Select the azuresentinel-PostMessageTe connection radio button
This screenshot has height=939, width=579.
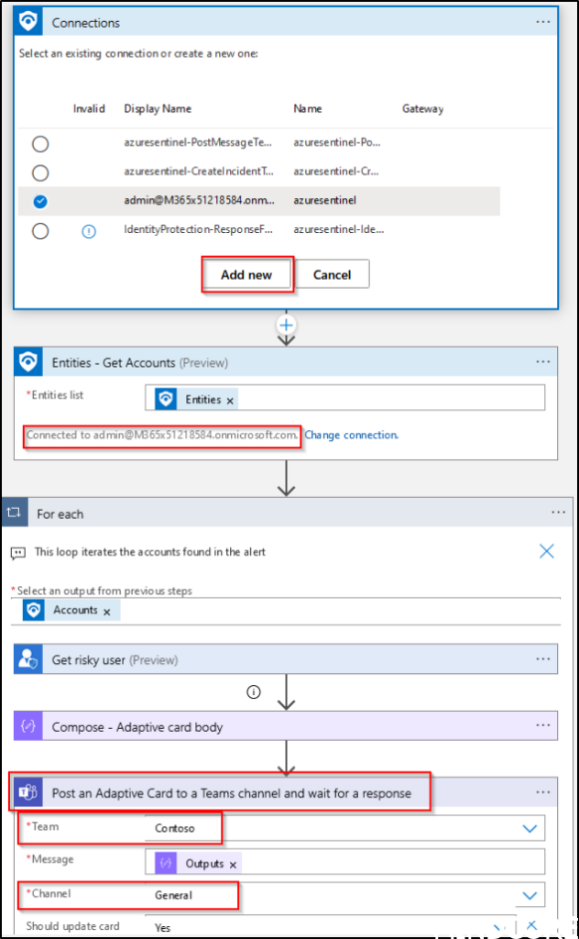40,144
